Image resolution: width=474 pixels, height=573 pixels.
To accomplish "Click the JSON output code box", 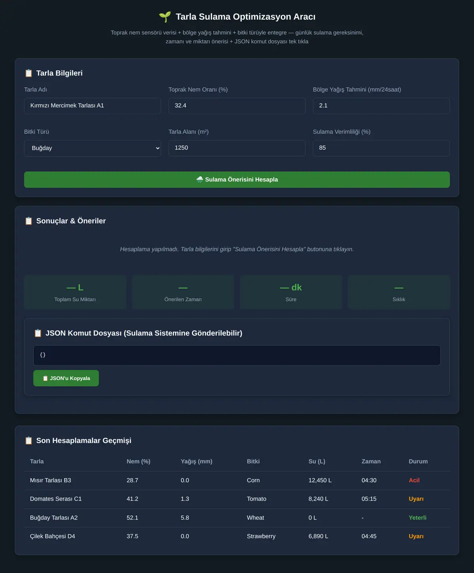I will tap(237, 355).
